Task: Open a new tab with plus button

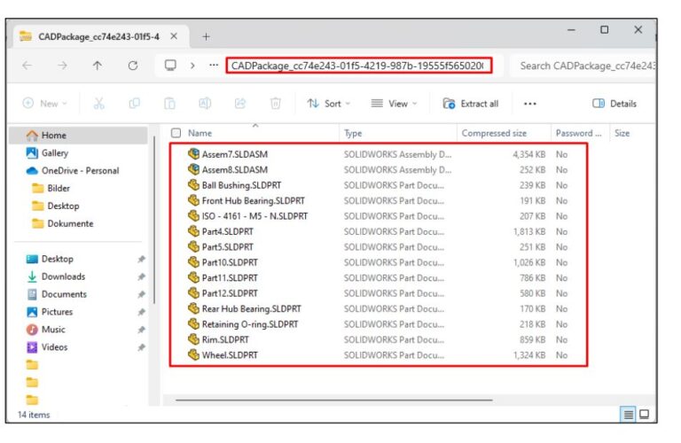Action: 206,36
